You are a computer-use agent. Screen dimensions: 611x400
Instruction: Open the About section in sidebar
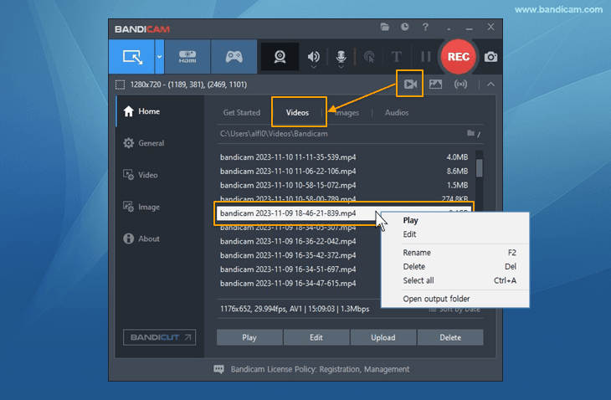point(141,238)
